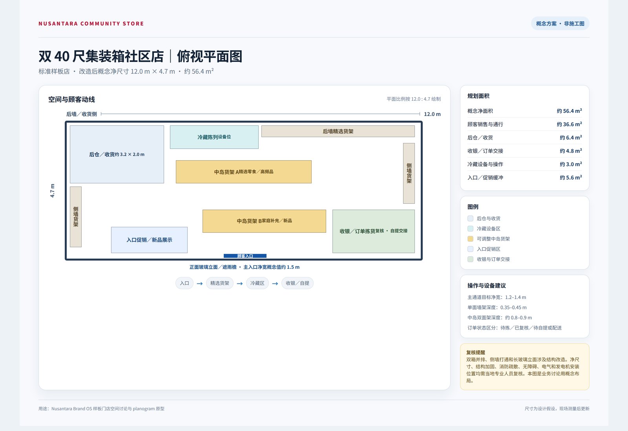The height and width of the screenshot is (431, 628).
Task: Select the 冷藏陈列设备位 block
Action: 214,137
